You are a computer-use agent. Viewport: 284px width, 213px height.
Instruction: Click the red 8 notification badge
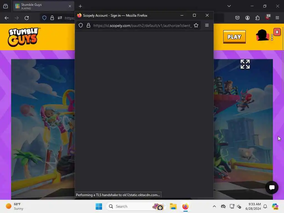click(277, 32)
